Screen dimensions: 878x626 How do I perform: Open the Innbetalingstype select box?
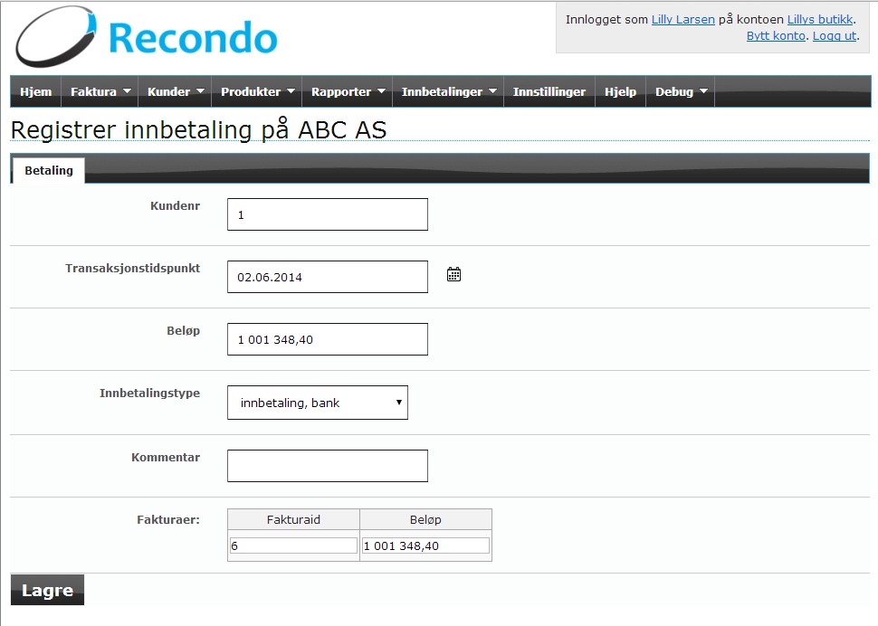(x=318, y=403)
